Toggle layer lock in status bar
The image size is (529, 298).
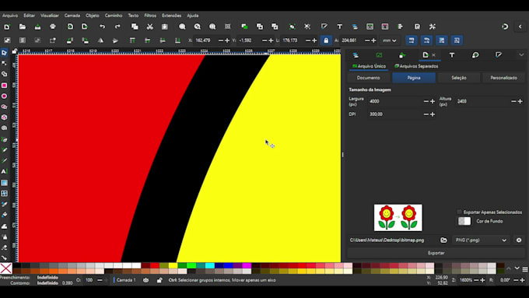tap(159, 280)
